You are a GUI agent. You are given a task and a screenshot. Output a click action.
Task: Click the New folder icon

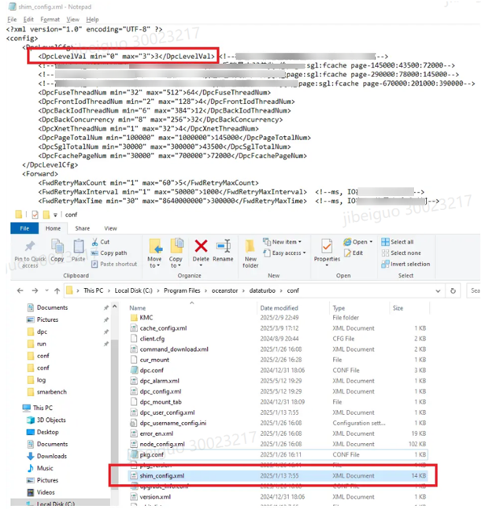tap(250, 247)
